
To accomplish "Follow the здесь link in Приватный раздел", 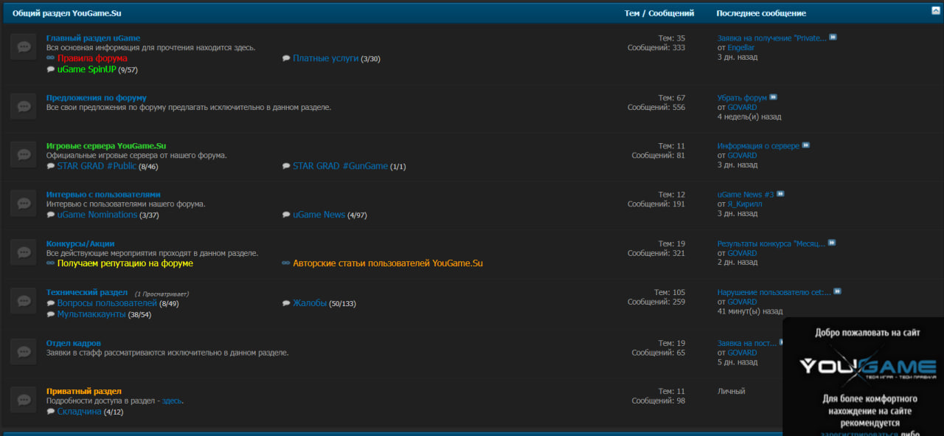I will pyautogui.click(x=173, y=401).
